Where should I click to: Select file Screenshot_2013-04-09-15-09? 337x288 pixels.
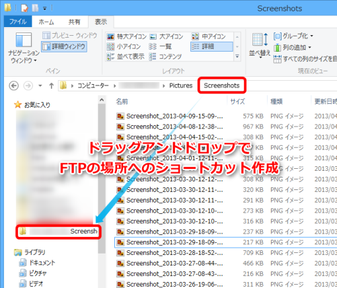pos(174,116)
